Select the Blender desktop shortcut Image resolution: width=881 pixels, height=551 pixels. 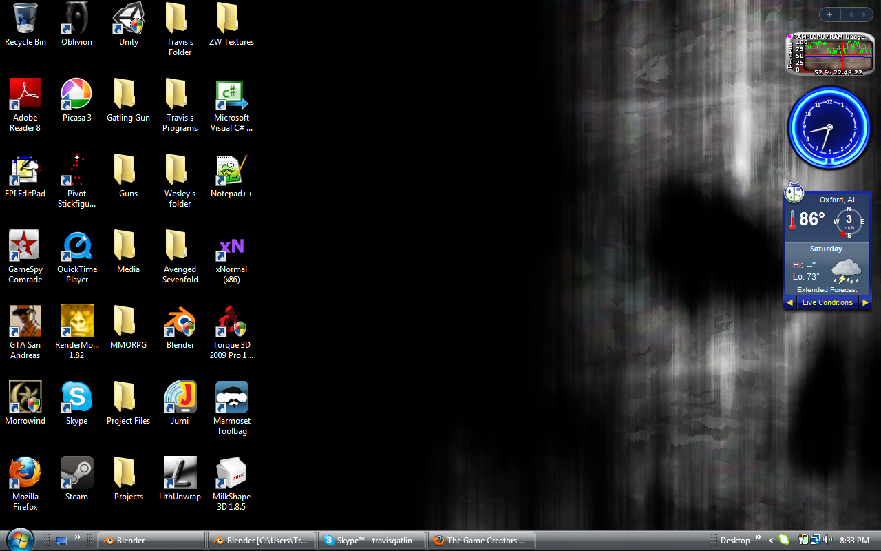point(180,327)
